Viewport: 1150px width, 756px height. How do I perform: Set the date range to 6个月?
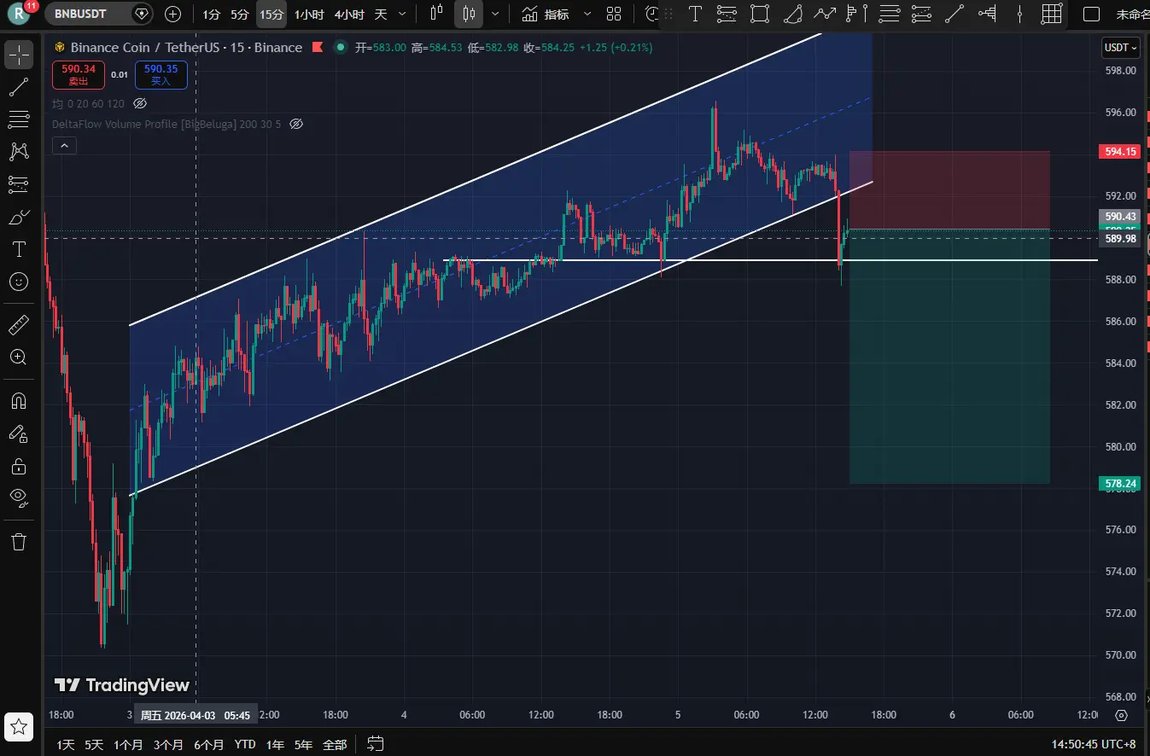208,744
